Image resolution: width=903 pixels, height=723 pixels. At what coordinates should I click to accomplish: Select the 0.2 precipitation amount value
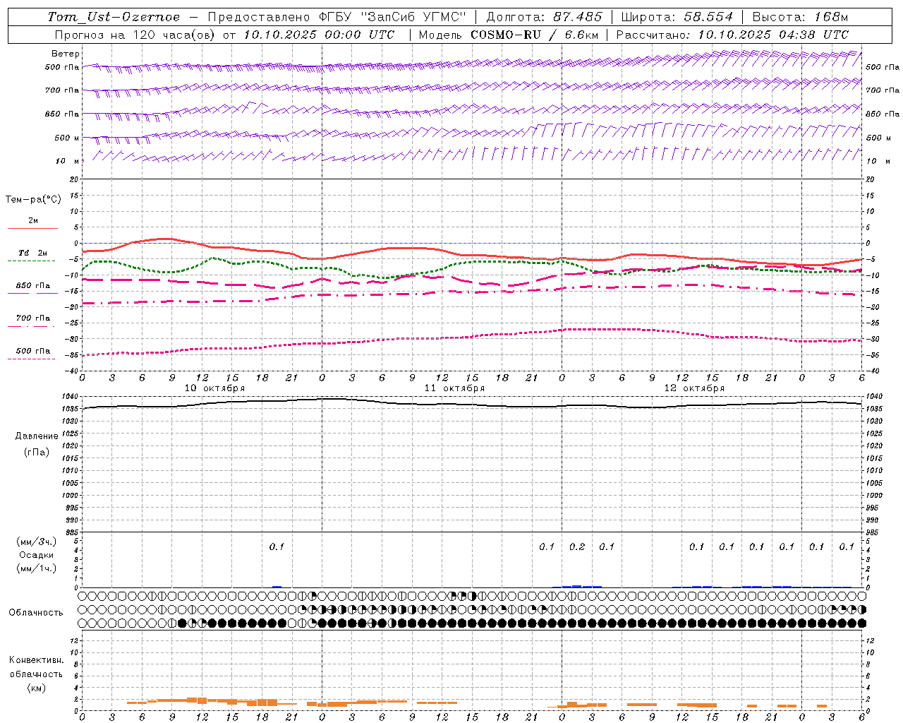(x=577, y=546)
